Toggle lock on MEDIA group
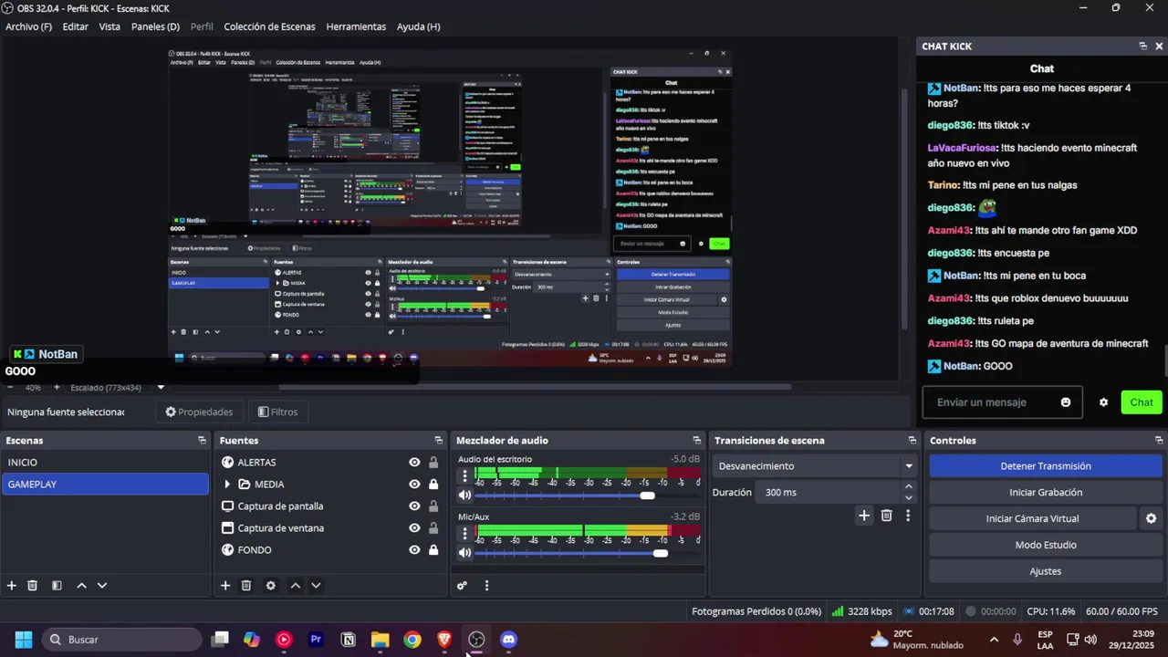1168x657 pixels. 433,485
